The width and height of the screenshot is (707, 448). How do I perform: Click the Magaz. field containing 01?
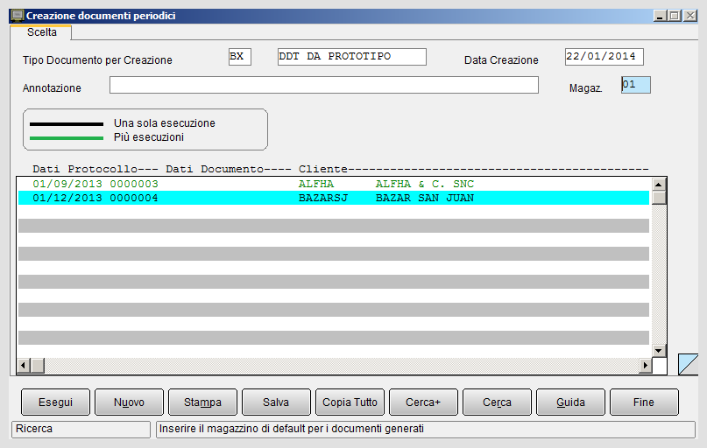click(636, 85)
